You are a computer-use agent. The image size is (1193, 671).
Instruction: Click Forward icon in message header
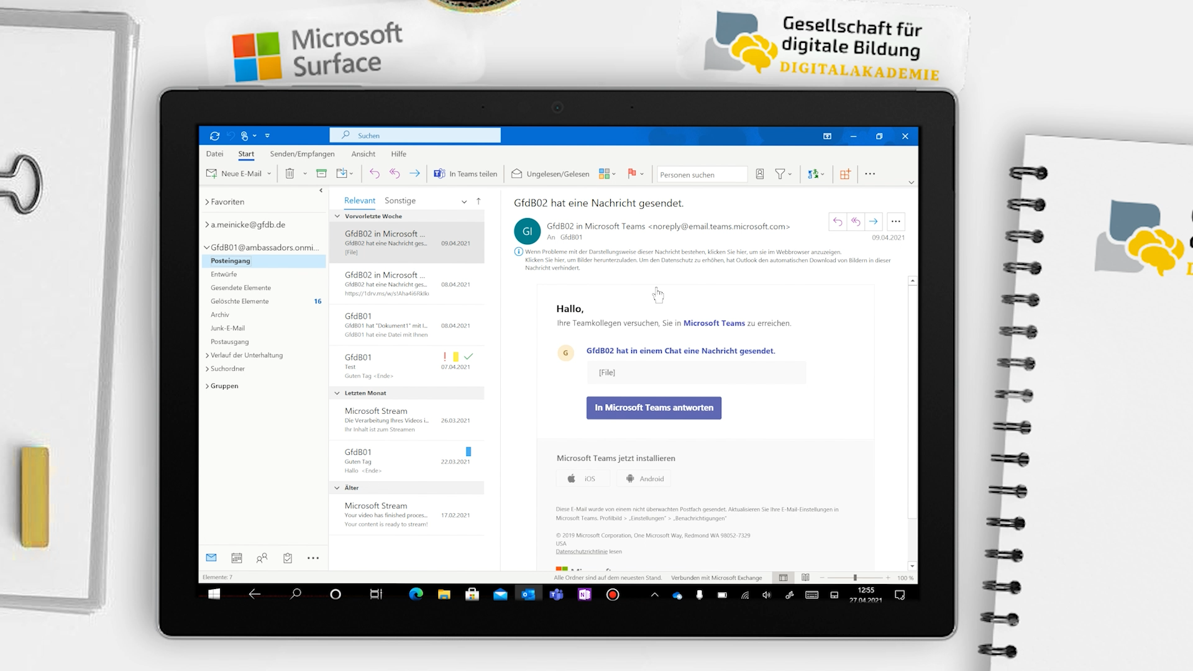coord(874,222)
